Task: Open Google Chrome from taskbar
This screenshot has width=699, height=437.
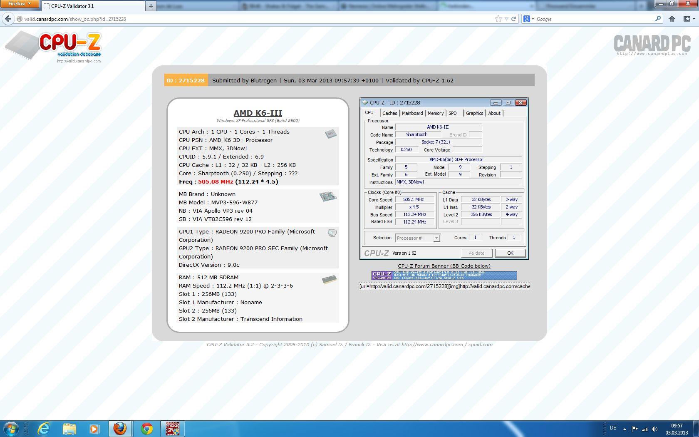Action: pyautogui.click(x=146, y=429)
